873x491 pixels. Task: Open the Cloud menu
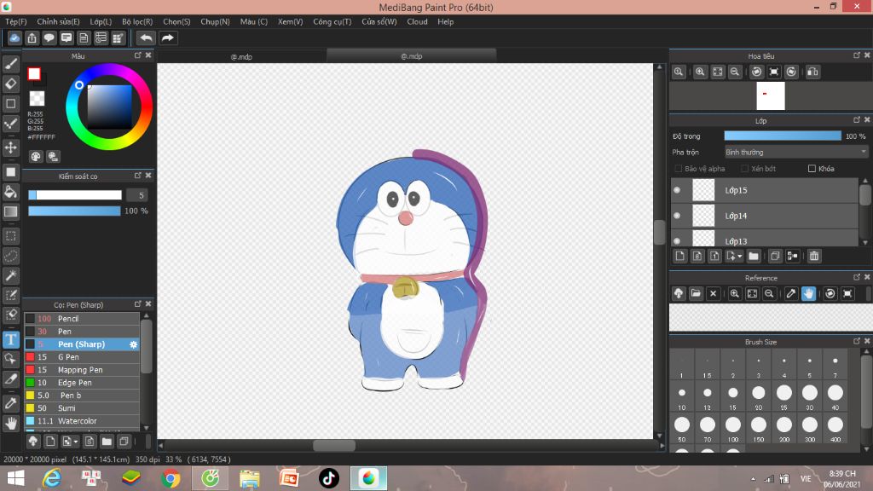point(417,21)
